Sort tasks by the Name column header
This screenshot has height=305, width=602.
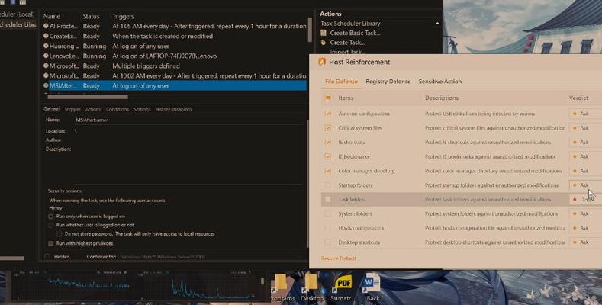click(52, 17)
